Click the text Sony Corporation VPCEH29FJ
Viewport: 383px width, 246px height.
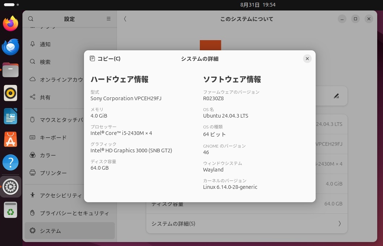pyautogui.click(x=126, y=98)
